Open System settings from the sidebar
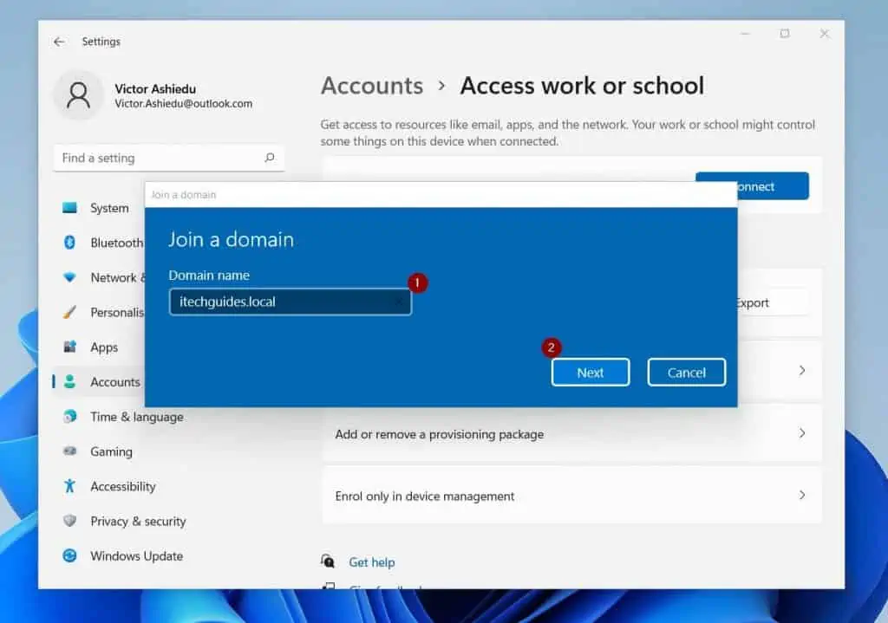Screen dimensions: 888x623 coord(108,208)
